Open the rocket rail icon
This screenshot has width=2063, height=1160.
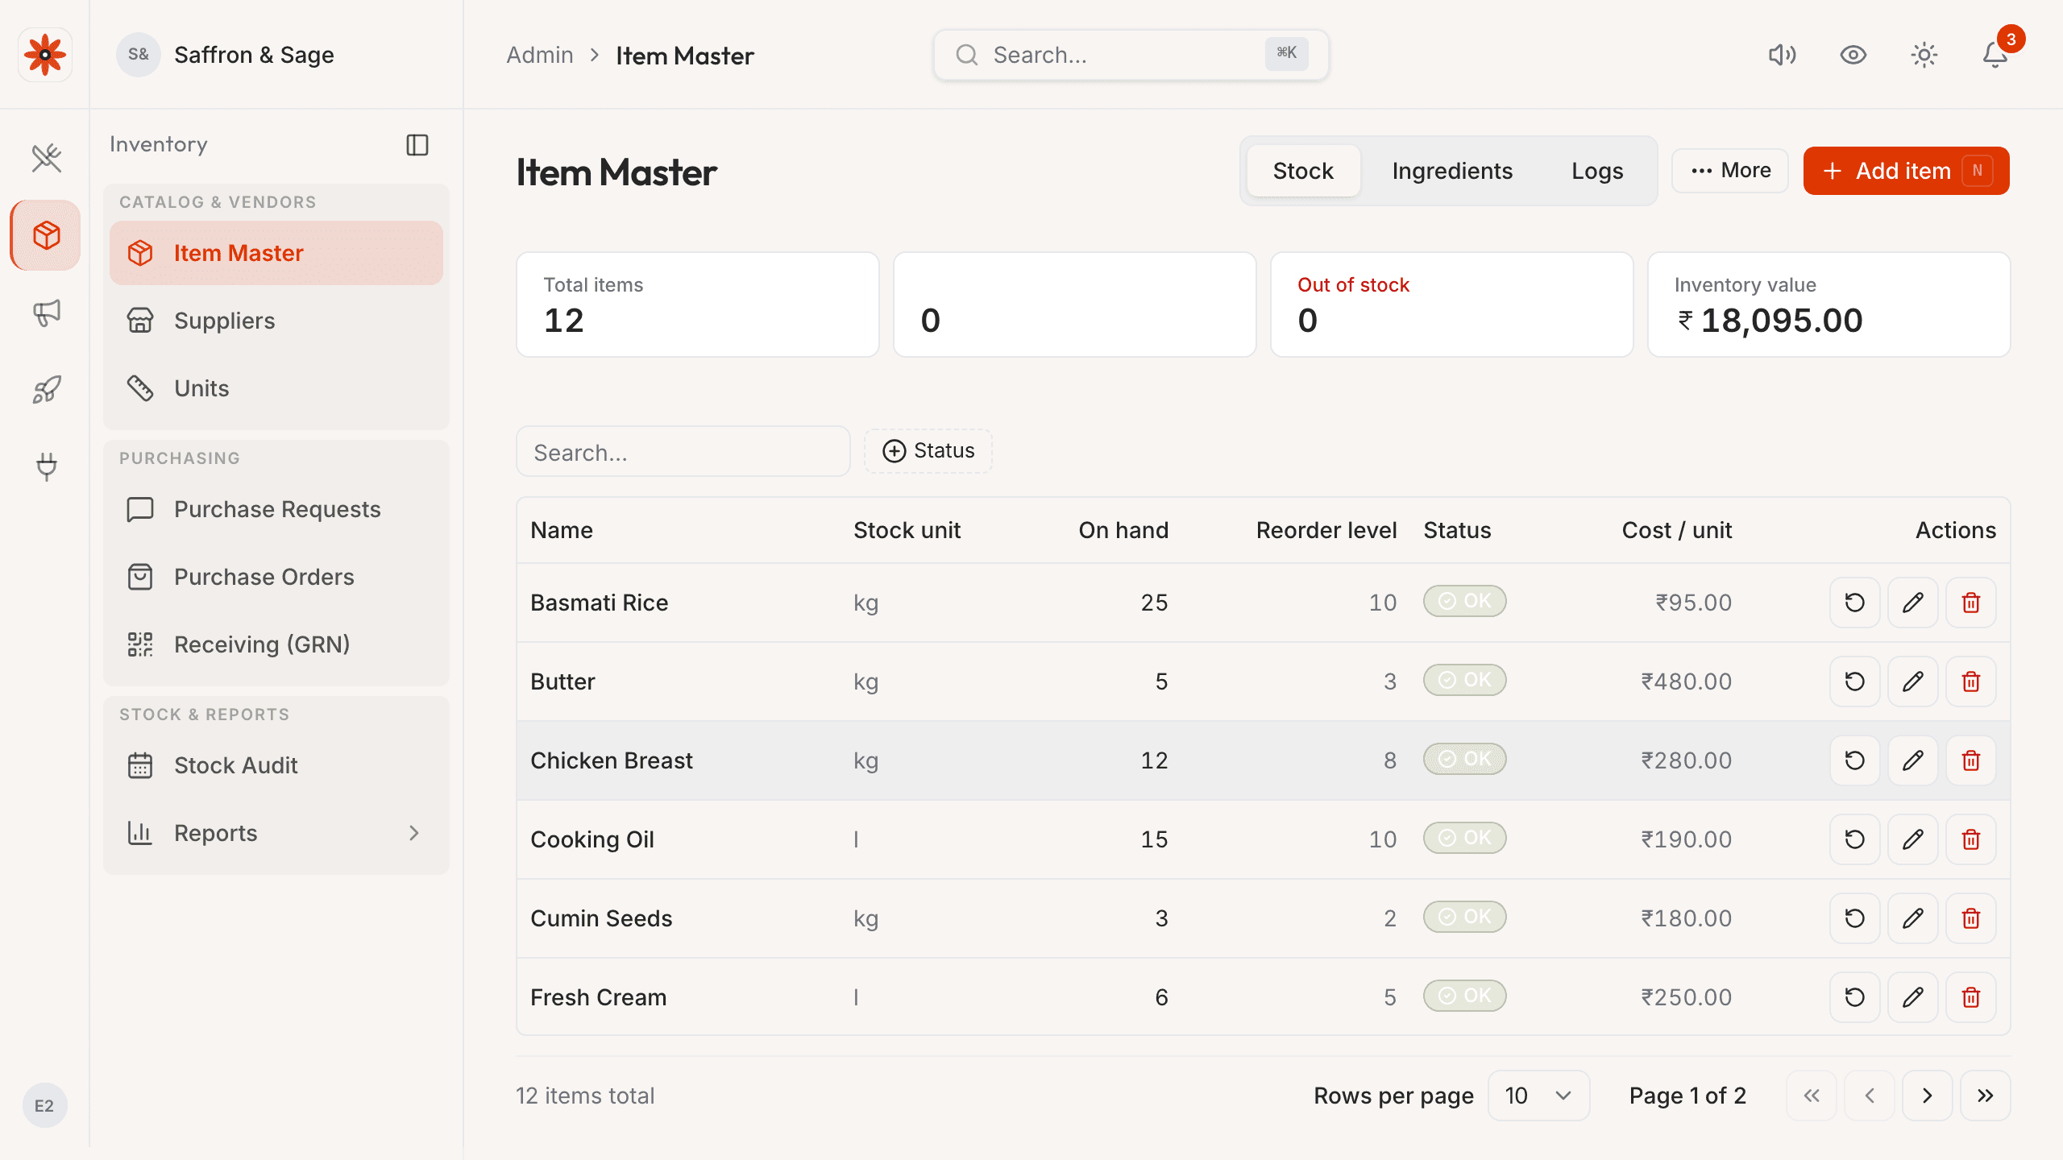coord(46,390)
